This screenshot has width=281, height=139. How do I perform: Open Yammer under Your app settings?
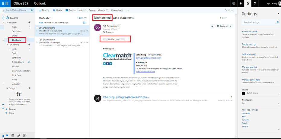click(x=245, y=126)
